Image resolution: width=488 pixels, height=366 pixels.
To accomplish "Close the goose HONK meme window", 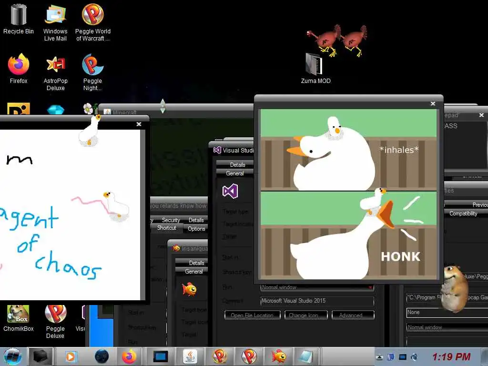I will click(433, 103).
